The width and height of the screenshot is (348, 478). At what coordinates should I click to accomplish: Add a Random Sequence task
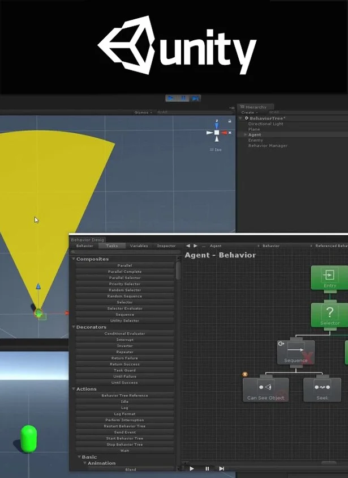[124, 296]
